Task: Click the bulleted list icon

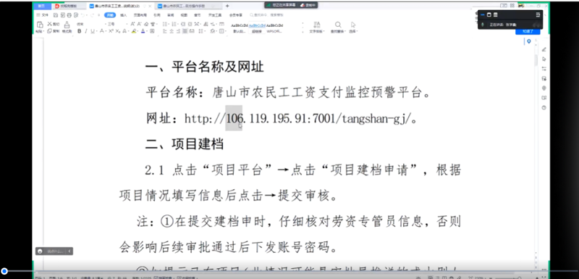Action: point(164,24)
